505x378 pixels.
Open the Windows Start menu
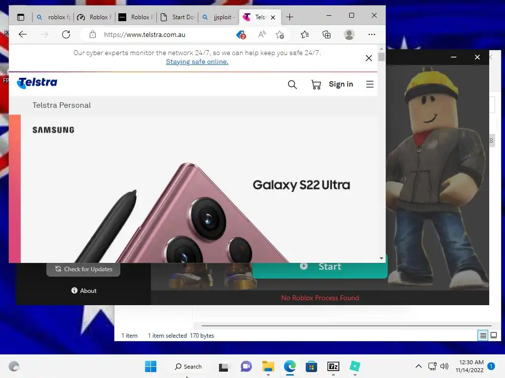click(150, 366)
